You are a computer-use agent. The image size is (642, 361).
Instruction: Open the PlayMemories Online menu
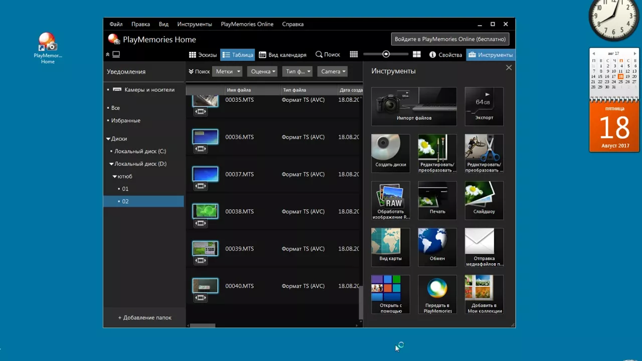click(247, 24)
